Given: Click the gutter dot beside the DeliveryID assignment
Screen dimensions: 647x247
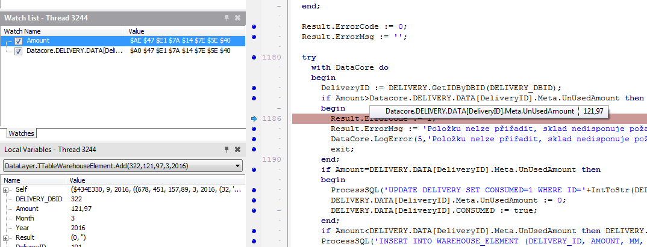Looking at the screenshot, I should (x=254, y=88).
